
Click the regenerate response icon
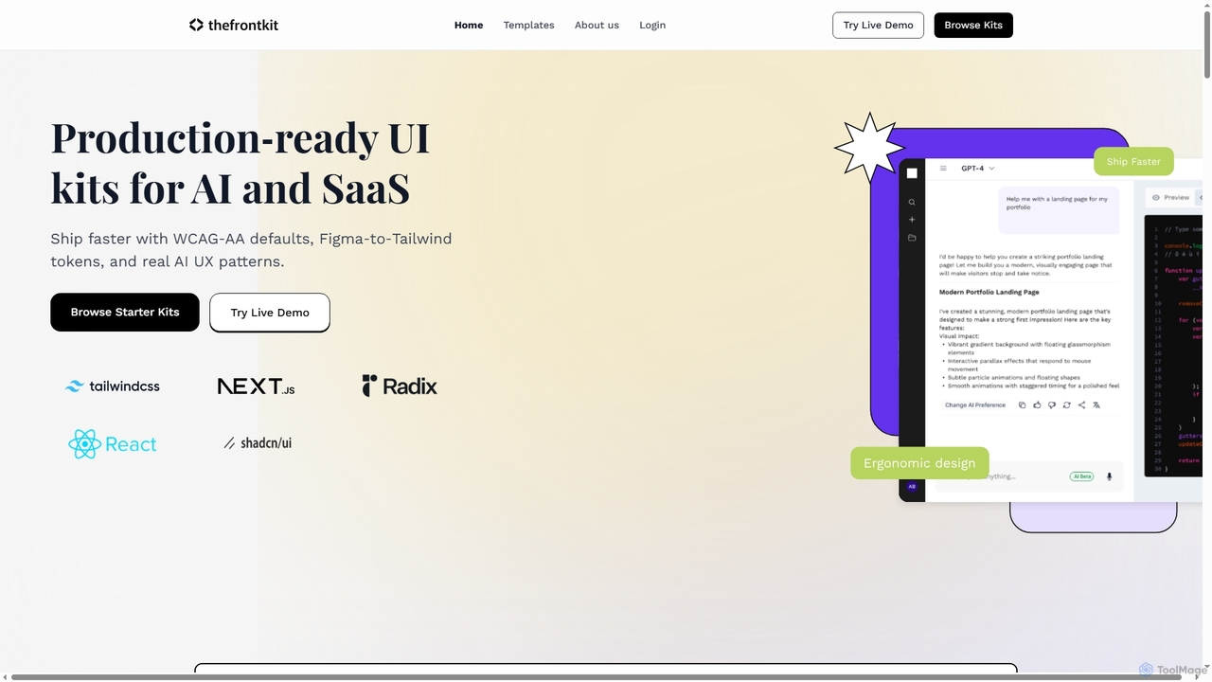coord(1066,404)
